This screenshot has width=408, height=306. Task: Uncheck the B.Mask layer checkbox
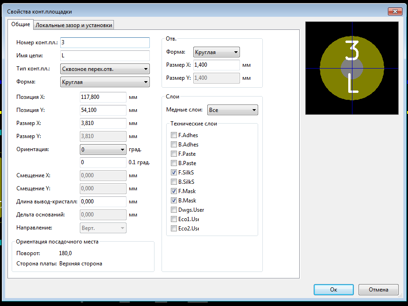[x=174, y=201]
